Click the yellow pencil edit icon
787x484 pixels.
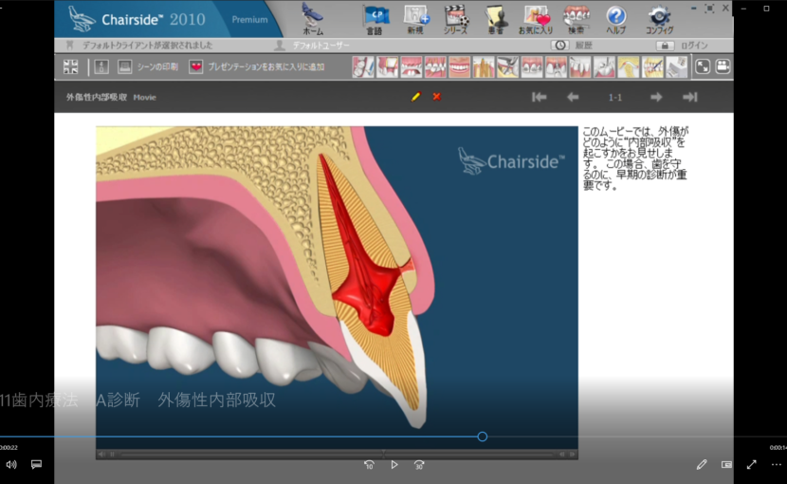(x=416, y=97)
